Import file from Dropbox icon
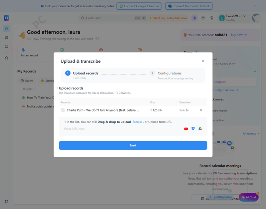The width and height of the screenshot is (266, 209). coord(193,129)
